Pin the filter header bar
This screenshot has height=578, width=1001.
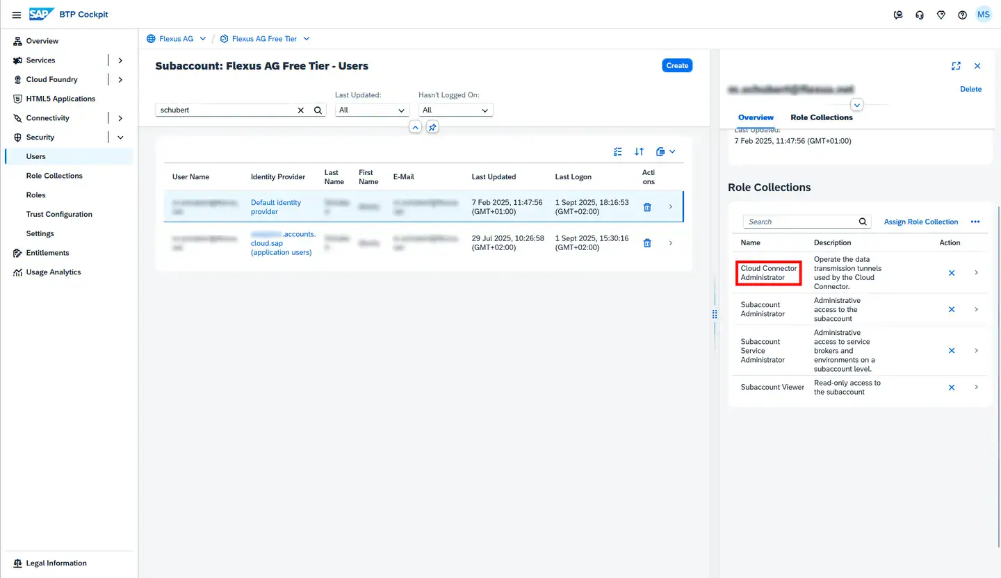click(x=432, y=127)
